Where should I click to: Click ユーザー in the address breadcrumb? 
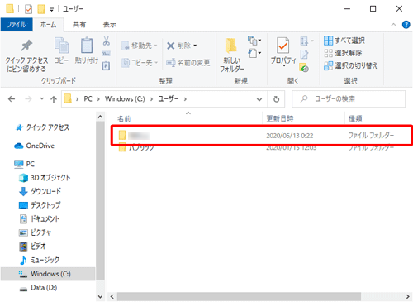169,99
